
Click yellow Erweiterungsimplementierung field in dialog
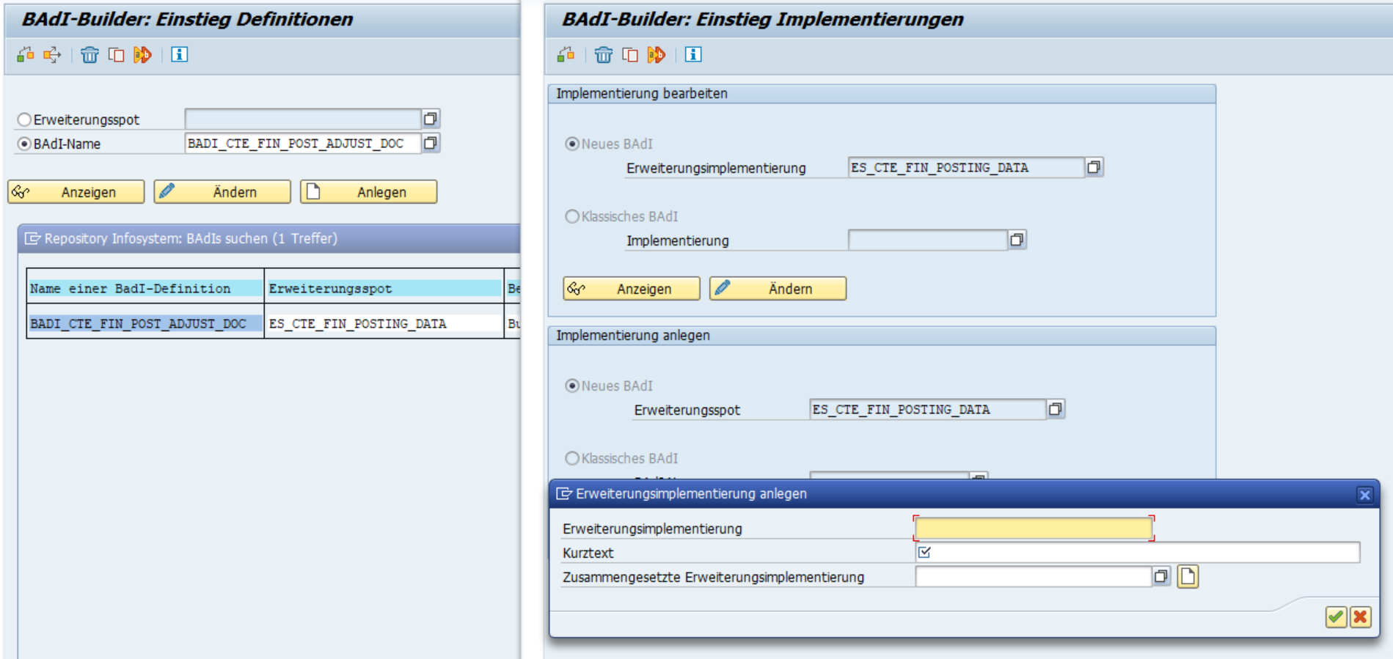pyautogui.click(x=1034, y=529)
